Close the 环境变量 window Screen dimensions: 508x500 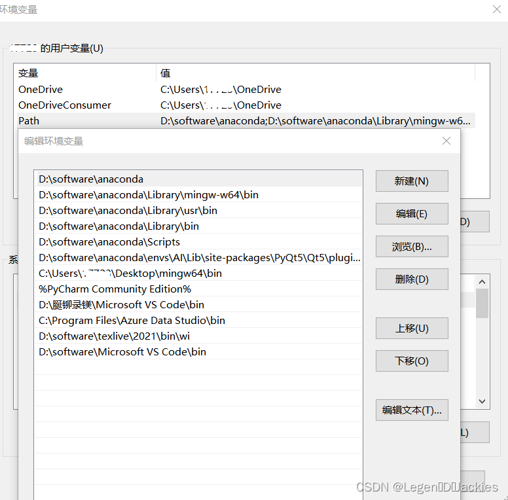pos(497,9)
